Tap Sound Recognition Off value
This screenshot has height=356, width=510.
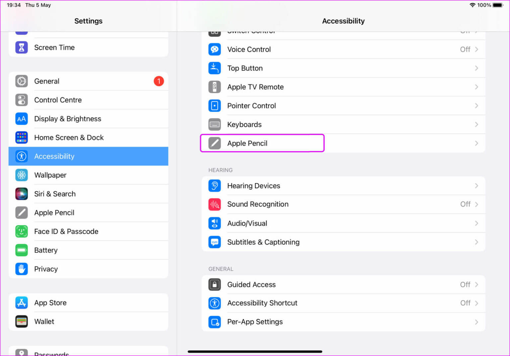point(465,204)
